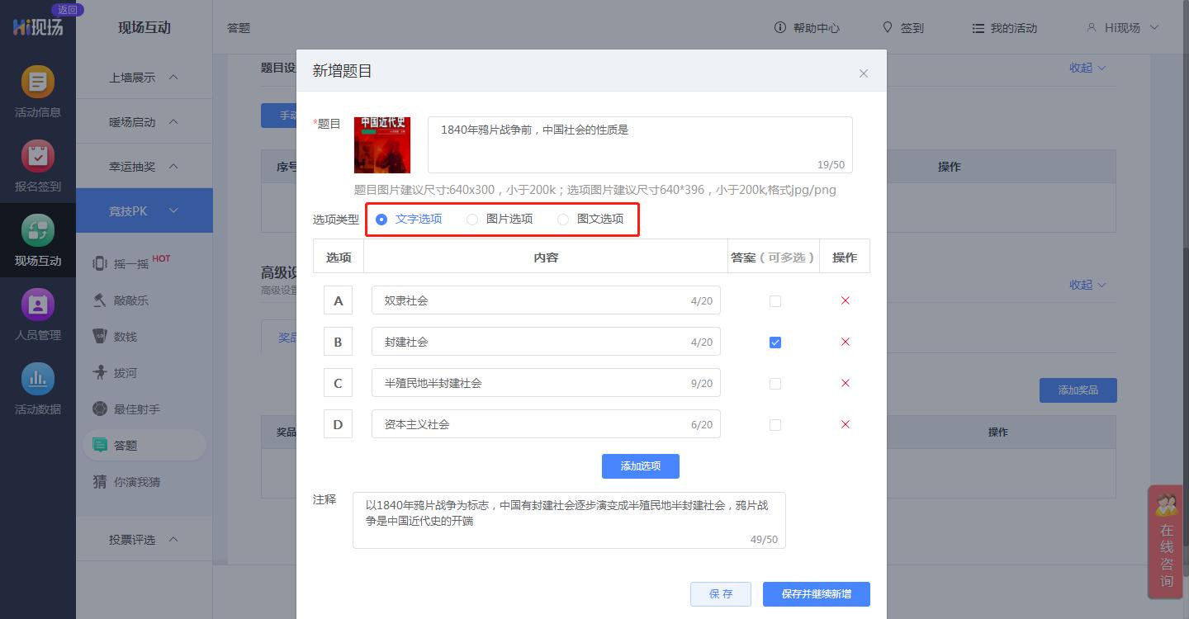Check answer checkbox for option A
This screenshot has width=1189, height=619.
pyautogui.click(x=775, y=300)
